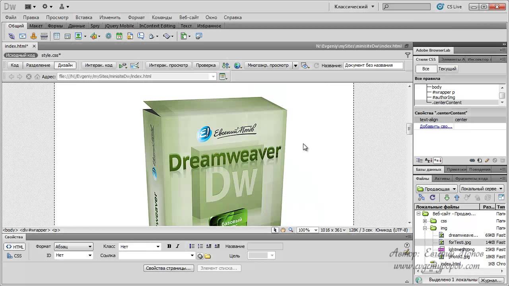Click the Connect to remote server icon

click(x=422, y=197)
